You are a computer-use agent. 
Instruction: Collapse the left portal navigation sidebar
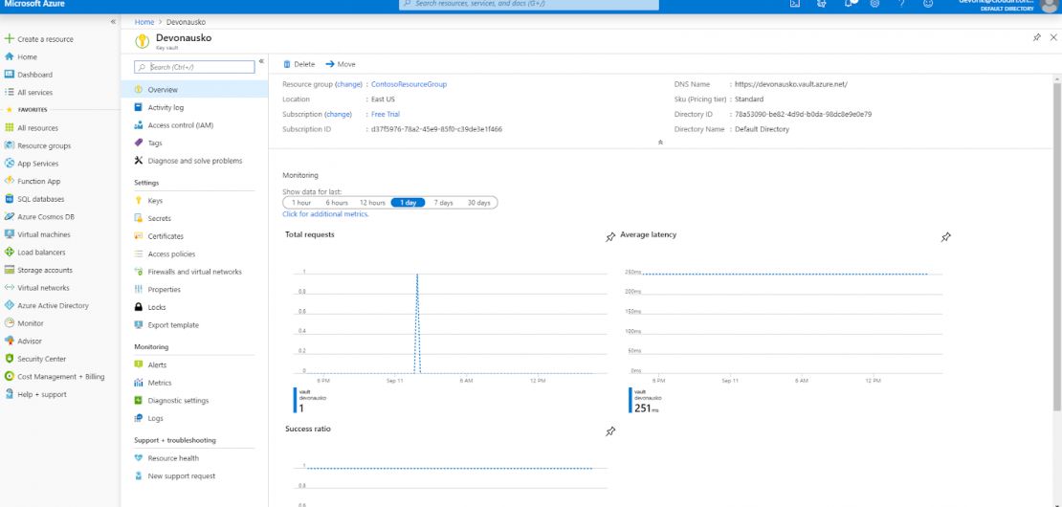[x=113, y=22]
